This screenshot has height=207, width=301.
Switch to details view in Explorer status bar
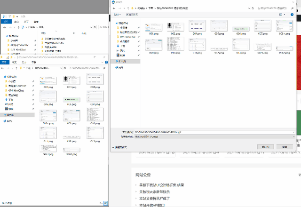101,203
